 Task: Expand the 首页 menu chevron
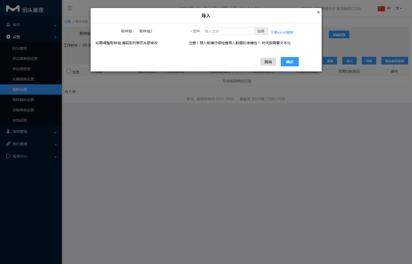point(56,25)
